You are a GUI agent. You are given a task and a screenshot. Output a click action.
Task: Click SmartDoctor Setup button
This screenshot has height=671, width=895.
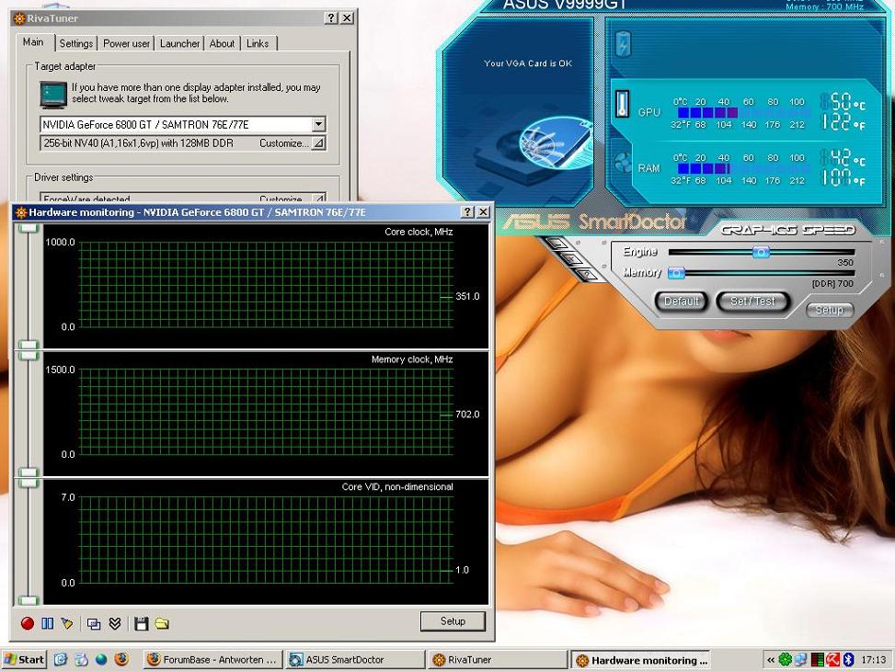pyautogui.click(x=830, y=310)
